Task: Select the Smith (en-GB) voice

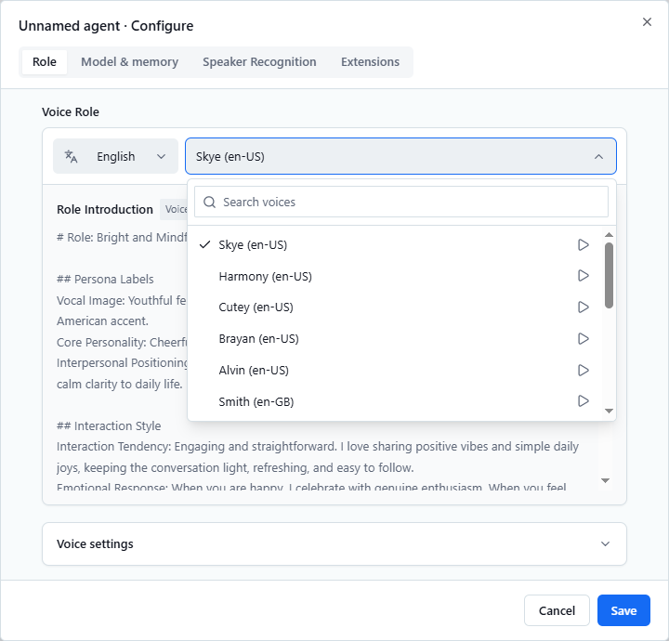Action: (395, 401)
